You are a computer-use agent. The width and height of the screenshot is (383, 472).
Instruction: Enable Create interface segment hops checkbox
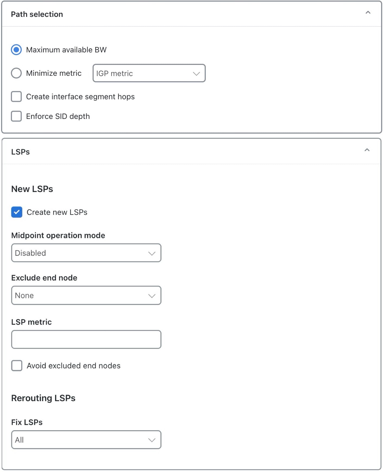[x=16, y=96]
